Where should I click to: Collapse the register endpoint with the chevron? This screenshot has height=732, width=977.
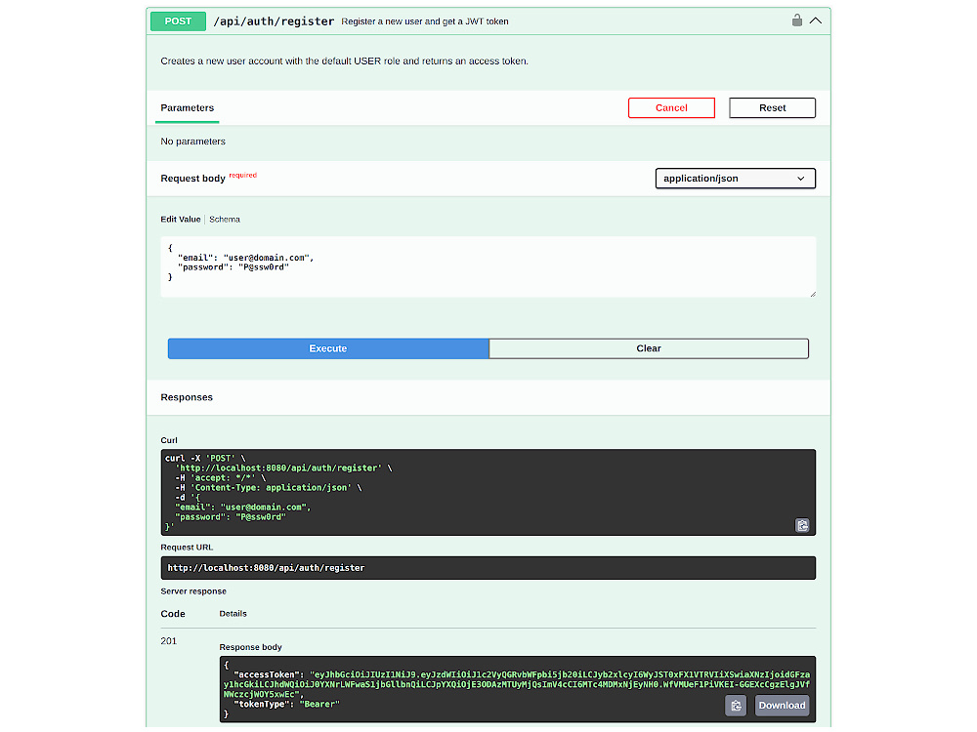[x=816, y=20]
